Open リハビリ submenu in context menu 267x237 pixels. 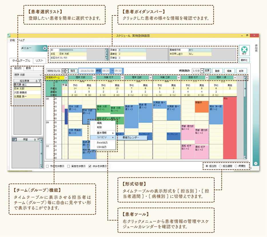(x=103, y=137)
